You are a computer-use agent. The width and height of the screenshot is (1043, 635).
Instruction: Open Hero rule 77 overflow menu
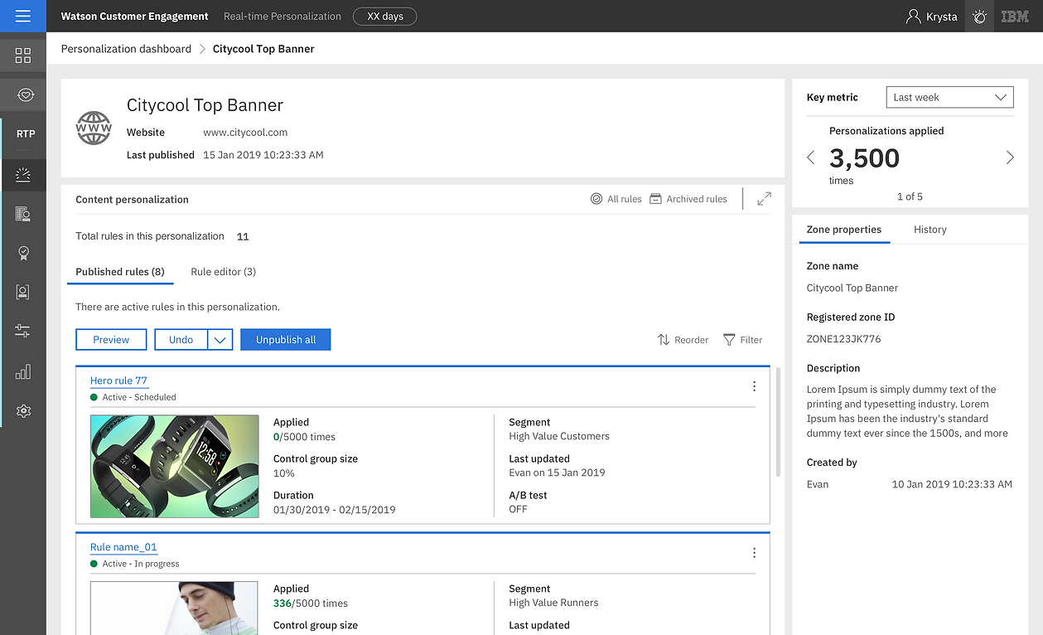754,386
